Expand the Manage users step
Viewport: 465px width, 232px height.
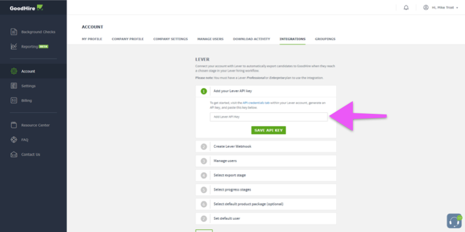click(x=266, y=161)
